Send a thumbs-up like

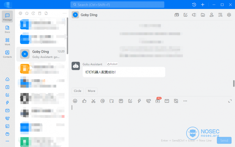(84, 101)
